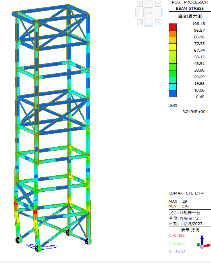Viewport: 211px width, 263px height.
Task: Click upper face square of view cube
Action: point(149,4)
